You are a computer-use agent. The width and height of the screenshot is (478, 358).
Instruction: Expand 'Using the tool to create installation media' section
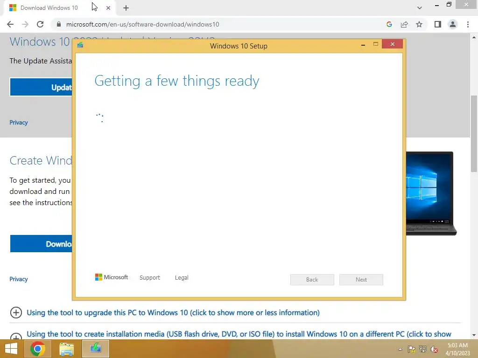pyautogui.click(x=239, y=334)
